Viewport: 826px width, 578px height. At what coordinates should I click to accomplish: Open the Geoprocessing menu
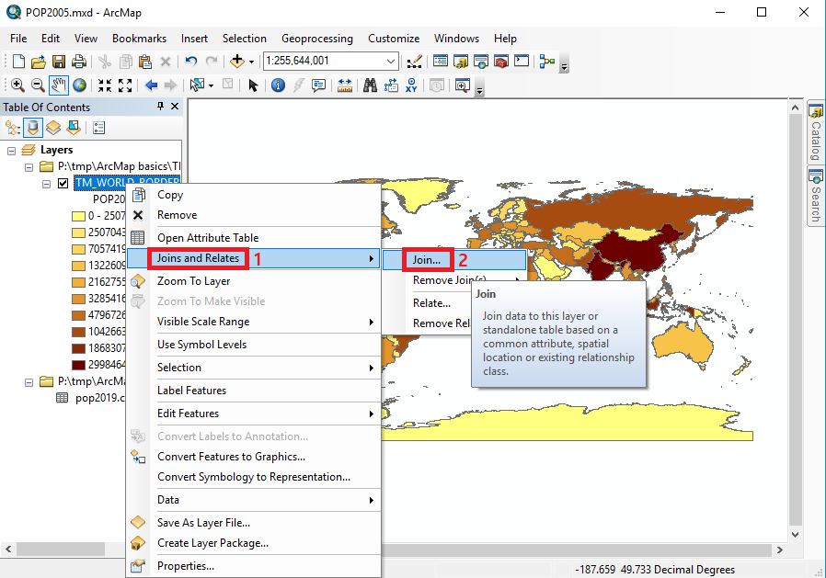click(316, 39)
